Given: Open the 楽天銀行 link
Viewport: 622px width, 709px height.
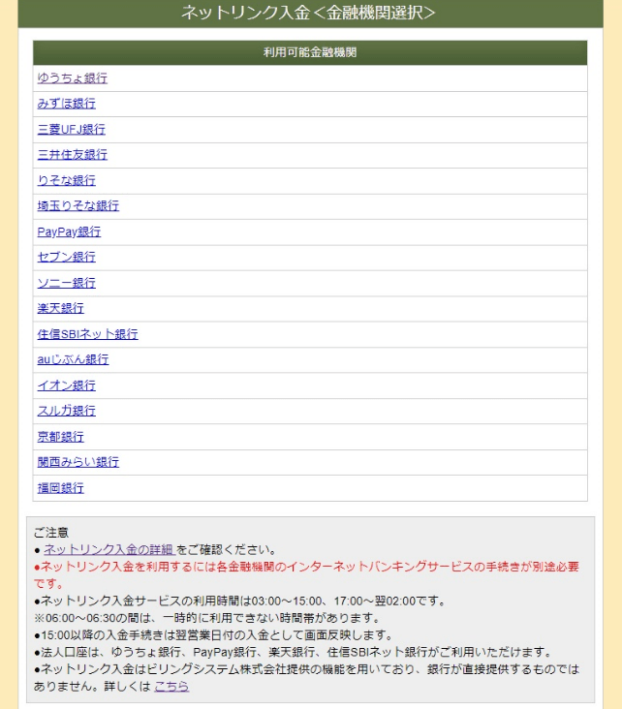Looking at the screenshot, I should (x=61, y=308).
